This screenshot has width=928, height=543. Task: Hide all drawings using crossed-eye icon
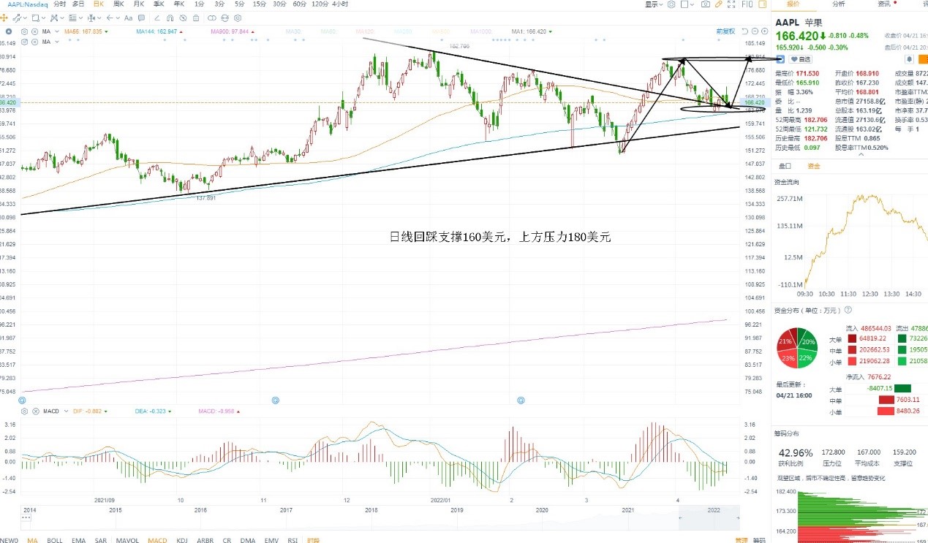click(183, 18)
